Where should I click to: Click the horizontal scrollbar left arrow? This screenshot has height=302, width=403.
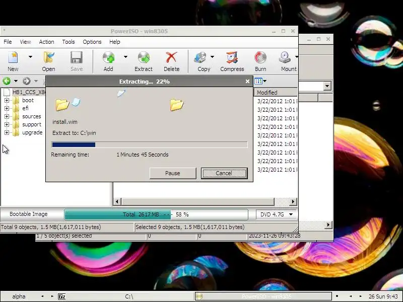pos(117,202)
